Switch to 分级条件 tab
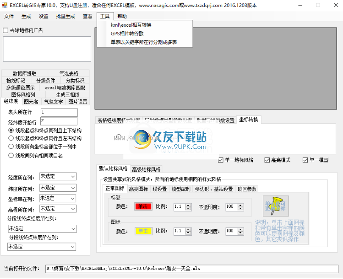343x279 pixels. (45, 81)
